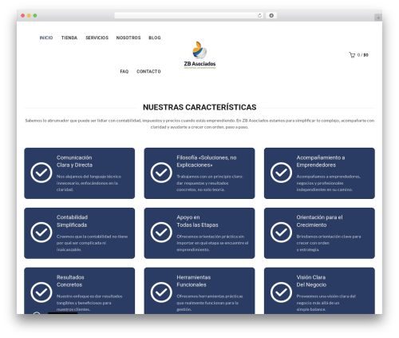Select the Filosofía «Soluciones, no Explicaciones» heading

207,161
